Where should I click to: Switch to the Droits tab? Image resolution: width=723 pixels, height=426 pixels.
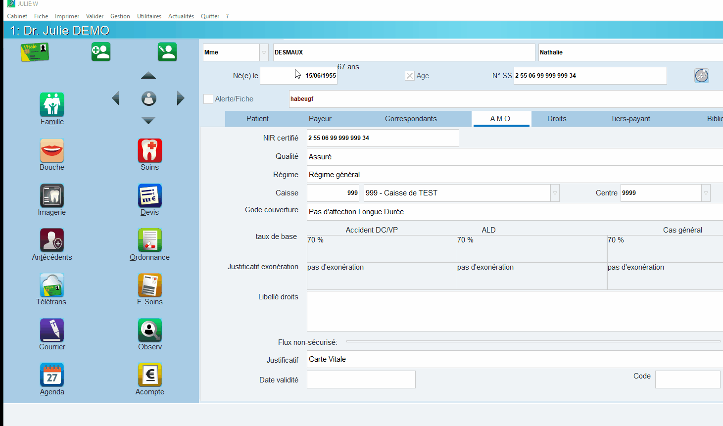click(557, 119)
